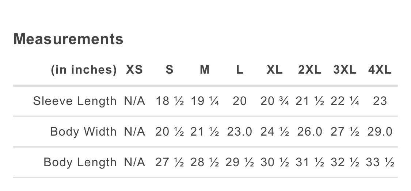The width and height of the screenshot is (411, 191).
Task: Select the 27 ½ body length for S
Action: pyautogui.click(x=170, y=162)
